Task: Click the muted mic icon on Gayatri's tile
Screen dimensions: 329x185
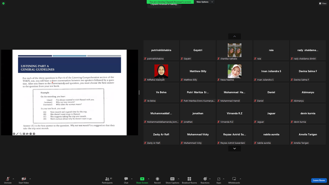Action: point(182,59)
